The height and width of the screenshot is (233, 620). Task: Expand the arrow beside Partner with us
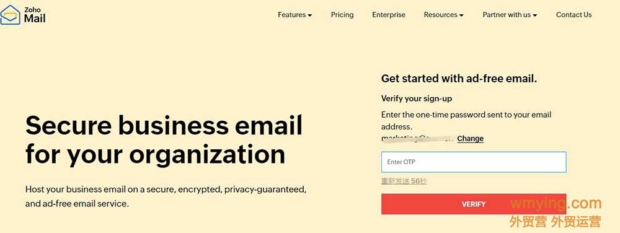(x=534, y=15)
